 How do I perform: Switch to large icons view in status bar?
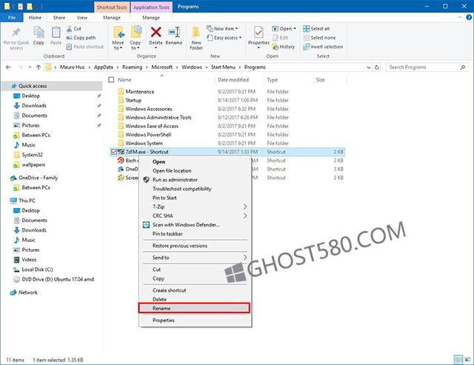467,360
